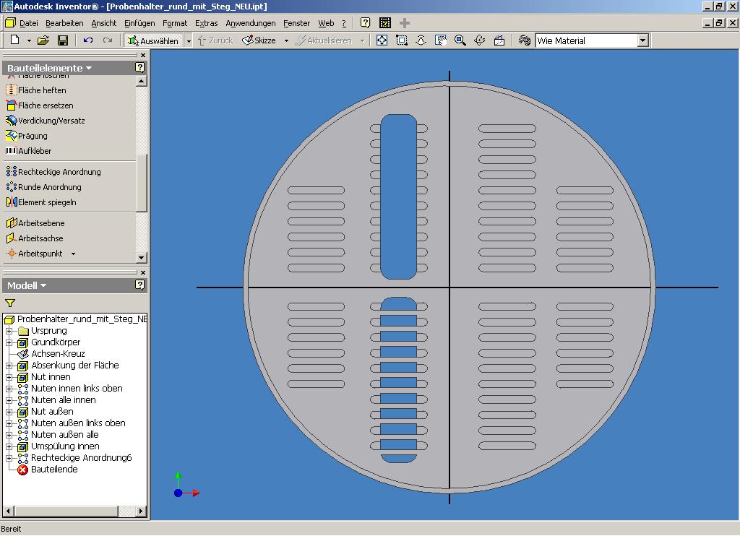
Task: Select the Element spiegeln tool
Action: [x=46, y=202]
